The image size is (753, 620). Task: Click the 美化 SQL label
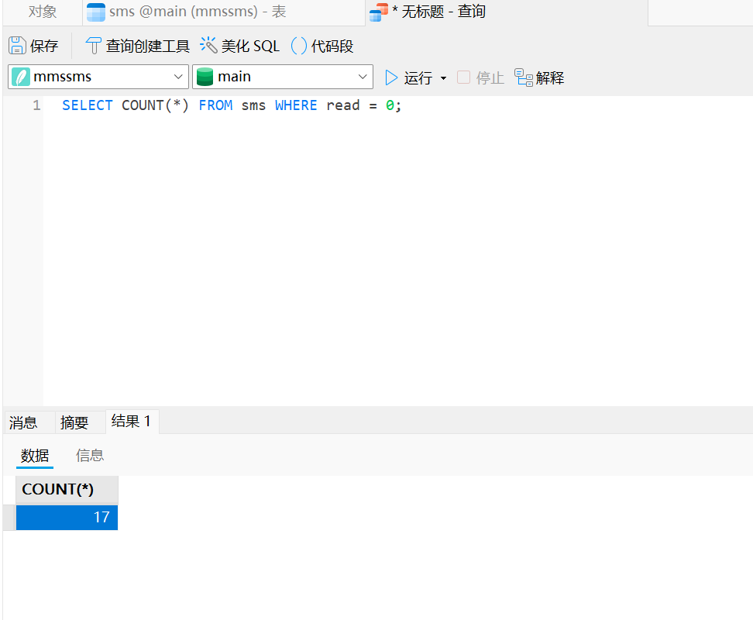point(250,46)
